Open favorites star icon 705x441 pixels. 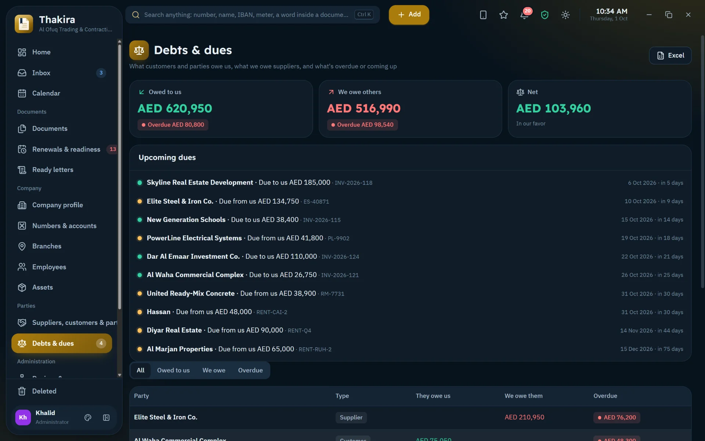[503, 15]
